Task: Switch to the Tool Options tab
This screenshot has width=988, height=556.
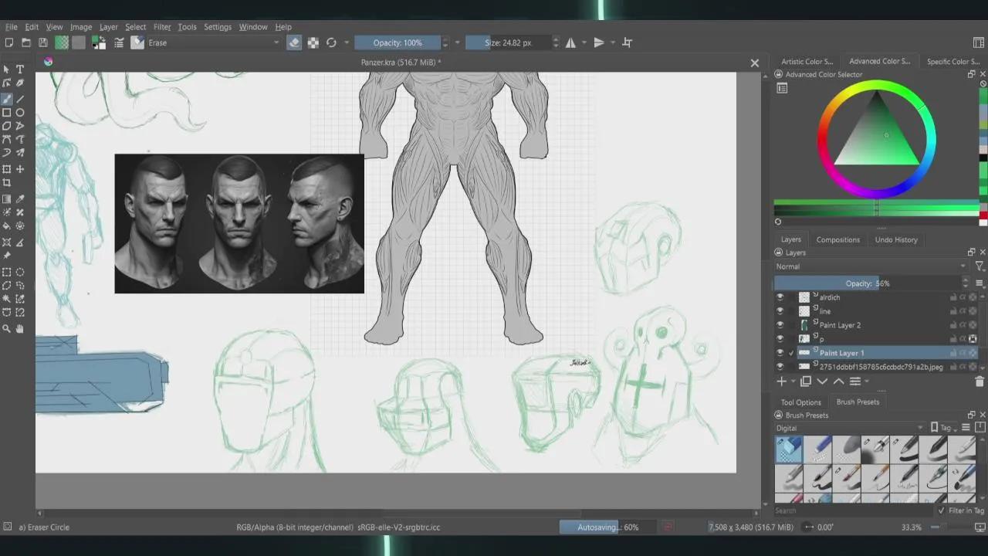Action: (x=800, y=402)
